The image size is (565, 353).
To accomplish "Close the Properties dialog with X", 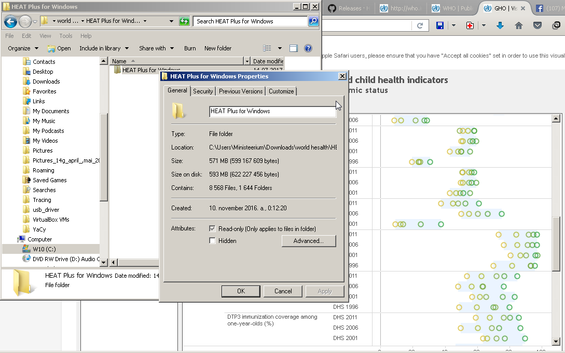I will 342,76.
